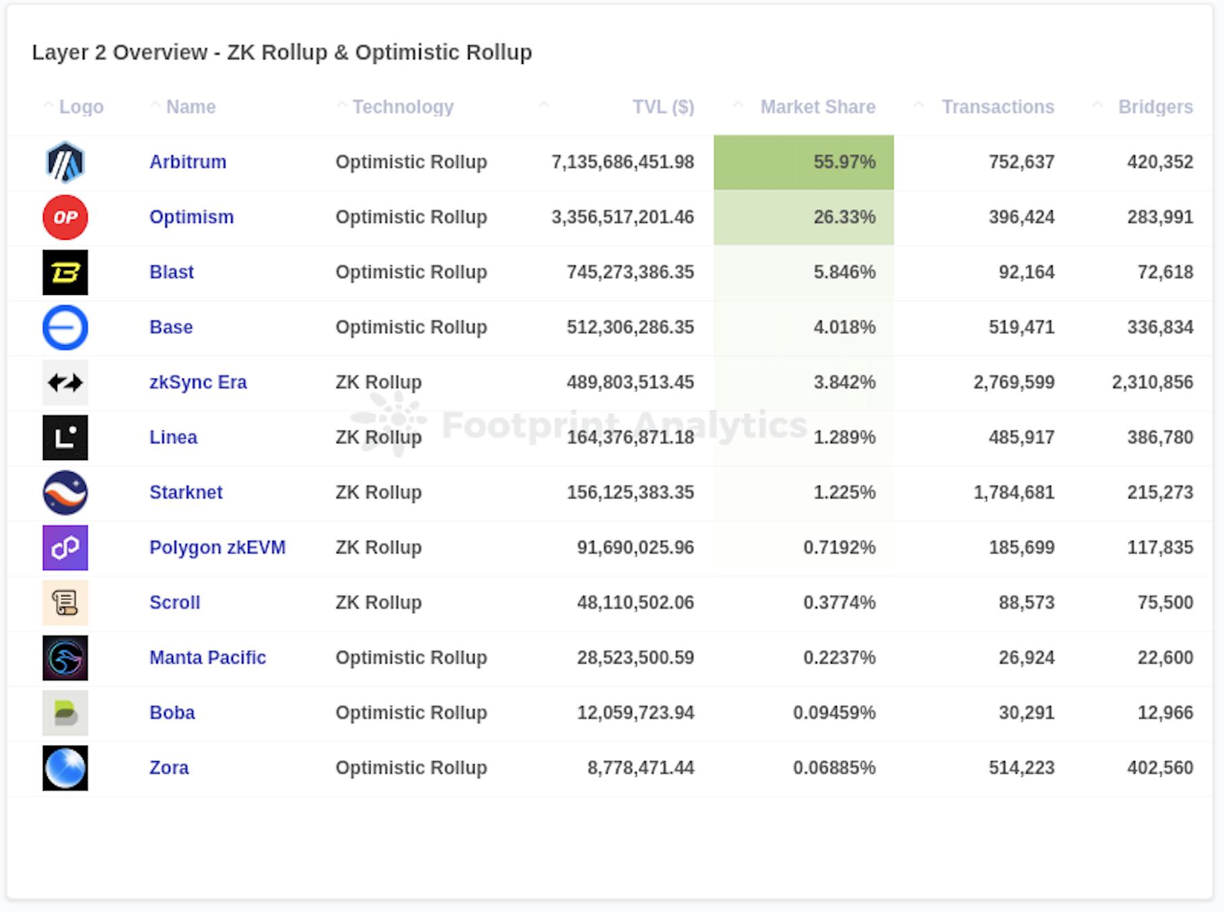Click the zkSync Era arrows logo
Screen dimensions: 1224x912
[x=65, y=383]
